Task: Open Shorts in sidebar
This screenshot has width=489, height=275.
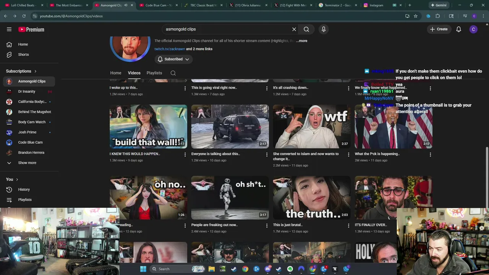Action: pyautogui.click(x=29, y=54)
